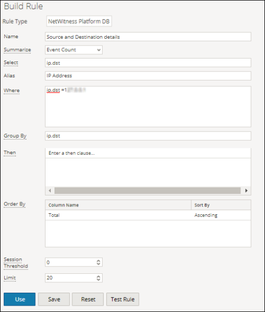Screen dimensions: 265x312
Task: Select the 'Total' cell in Order By
Action: (x=118, y=215)
